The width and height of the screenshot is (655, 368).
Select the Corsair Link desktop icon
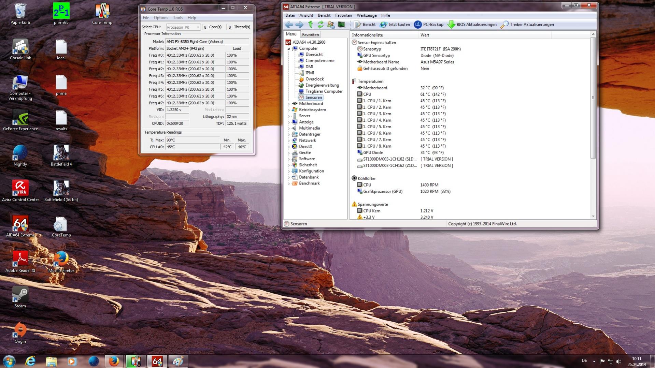click(x=20, y=49)
